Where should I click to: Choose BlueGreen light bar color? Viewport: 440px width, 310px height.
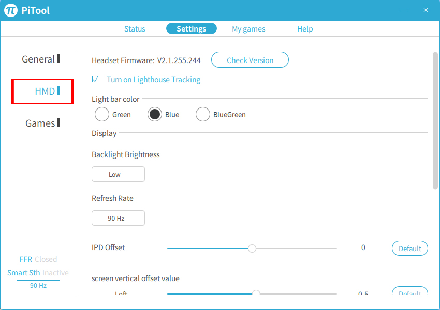pos(203,114)
